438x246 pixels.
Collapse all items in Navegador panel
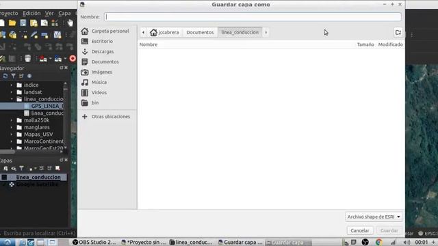pos(21,76)
